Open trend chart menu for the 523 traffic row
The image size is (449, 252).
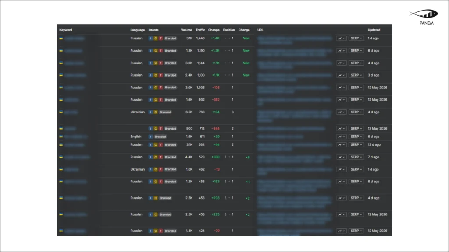coord(341,157)
